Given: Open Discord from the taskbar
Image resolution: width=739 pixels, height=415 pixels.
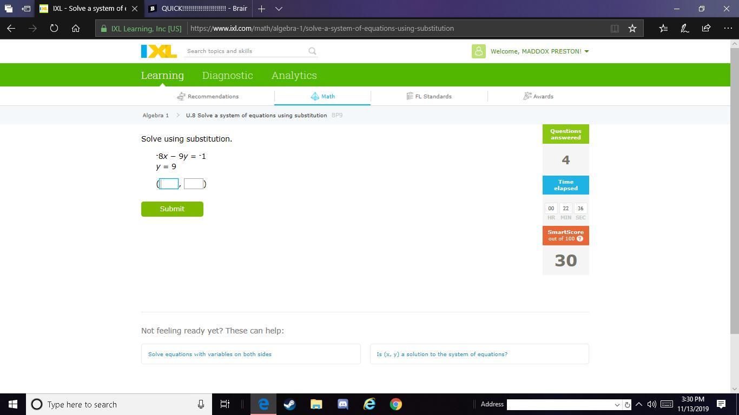Looking at the screenshot, I should [x=342, y=404].
